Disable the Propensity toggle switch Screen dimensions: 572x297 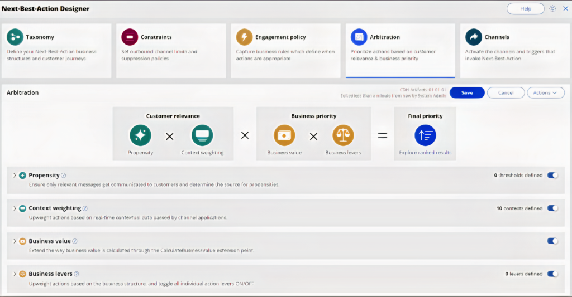552,175
